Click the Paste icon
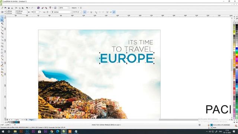This screenshot has height=134, width=238. tap(23, 8)
